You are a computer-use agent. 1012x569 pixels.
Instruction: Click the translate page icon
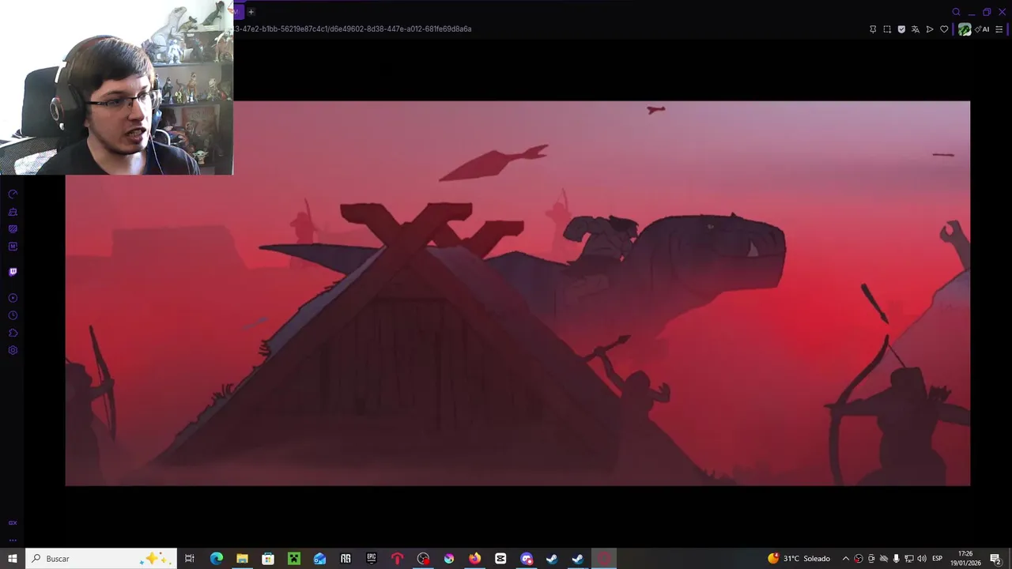[x=916, y=29]
